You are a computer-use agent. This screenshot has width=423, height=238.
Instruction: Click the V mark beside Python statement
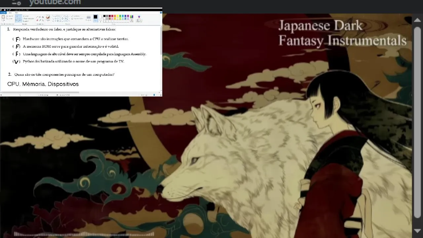[16, 62]
